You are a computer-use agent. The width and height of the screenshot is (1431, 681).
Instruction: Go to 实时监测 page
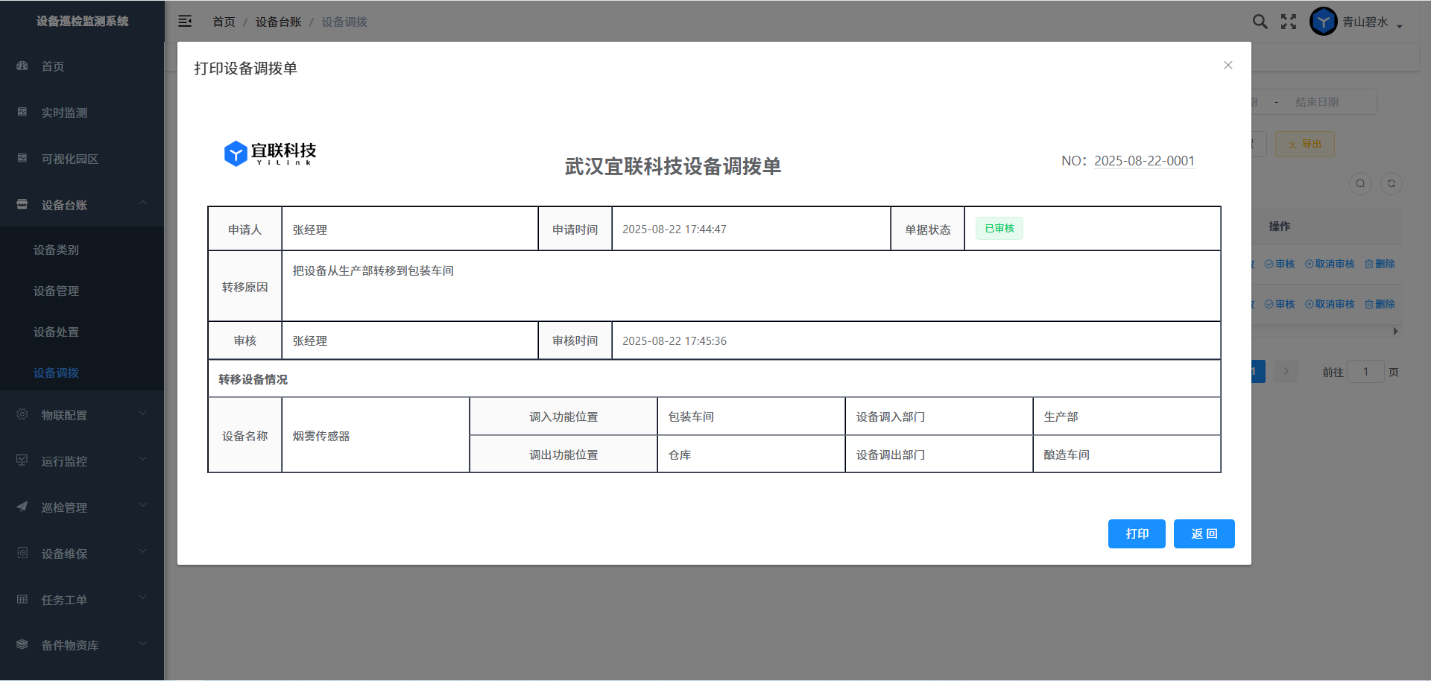pyautogui.click(x=64, y=113)
